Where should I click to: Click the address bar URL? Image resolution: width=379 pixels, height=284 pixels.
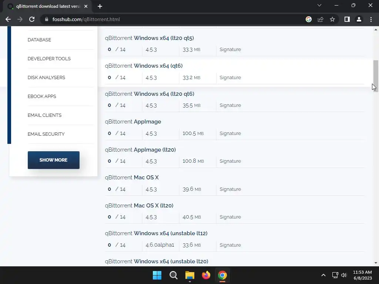[x=86, y=19]
